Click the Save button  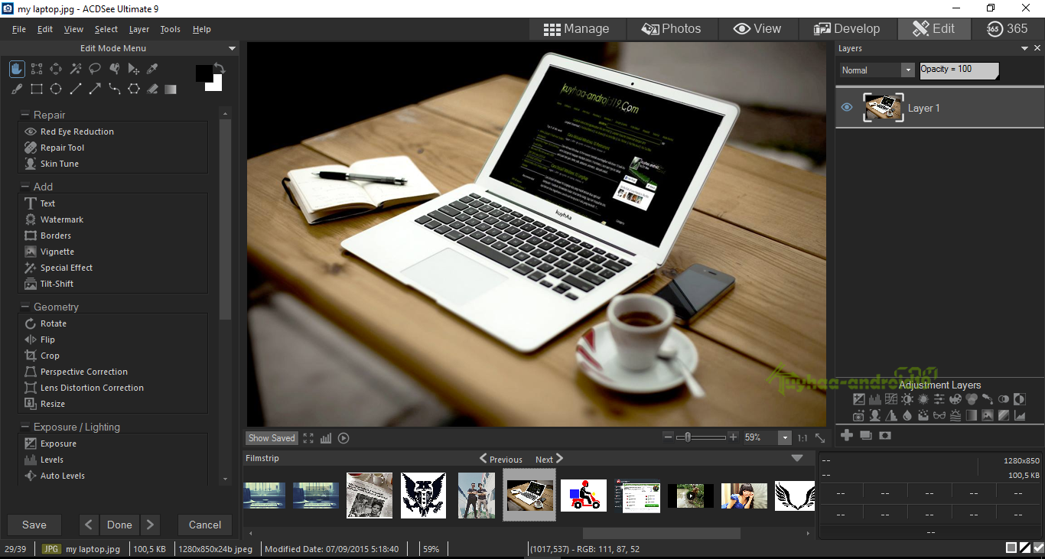pos(34,525)
